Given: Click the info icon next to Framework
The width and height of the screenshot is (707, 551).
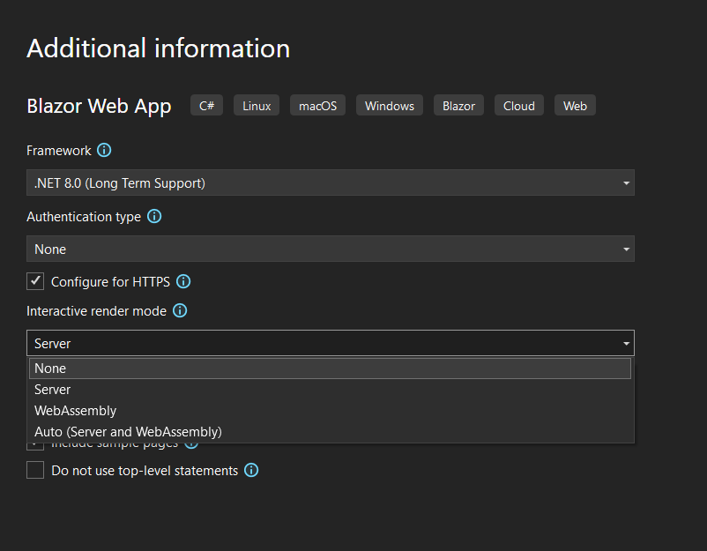Looking at the screenshot, I should (104, 151).
